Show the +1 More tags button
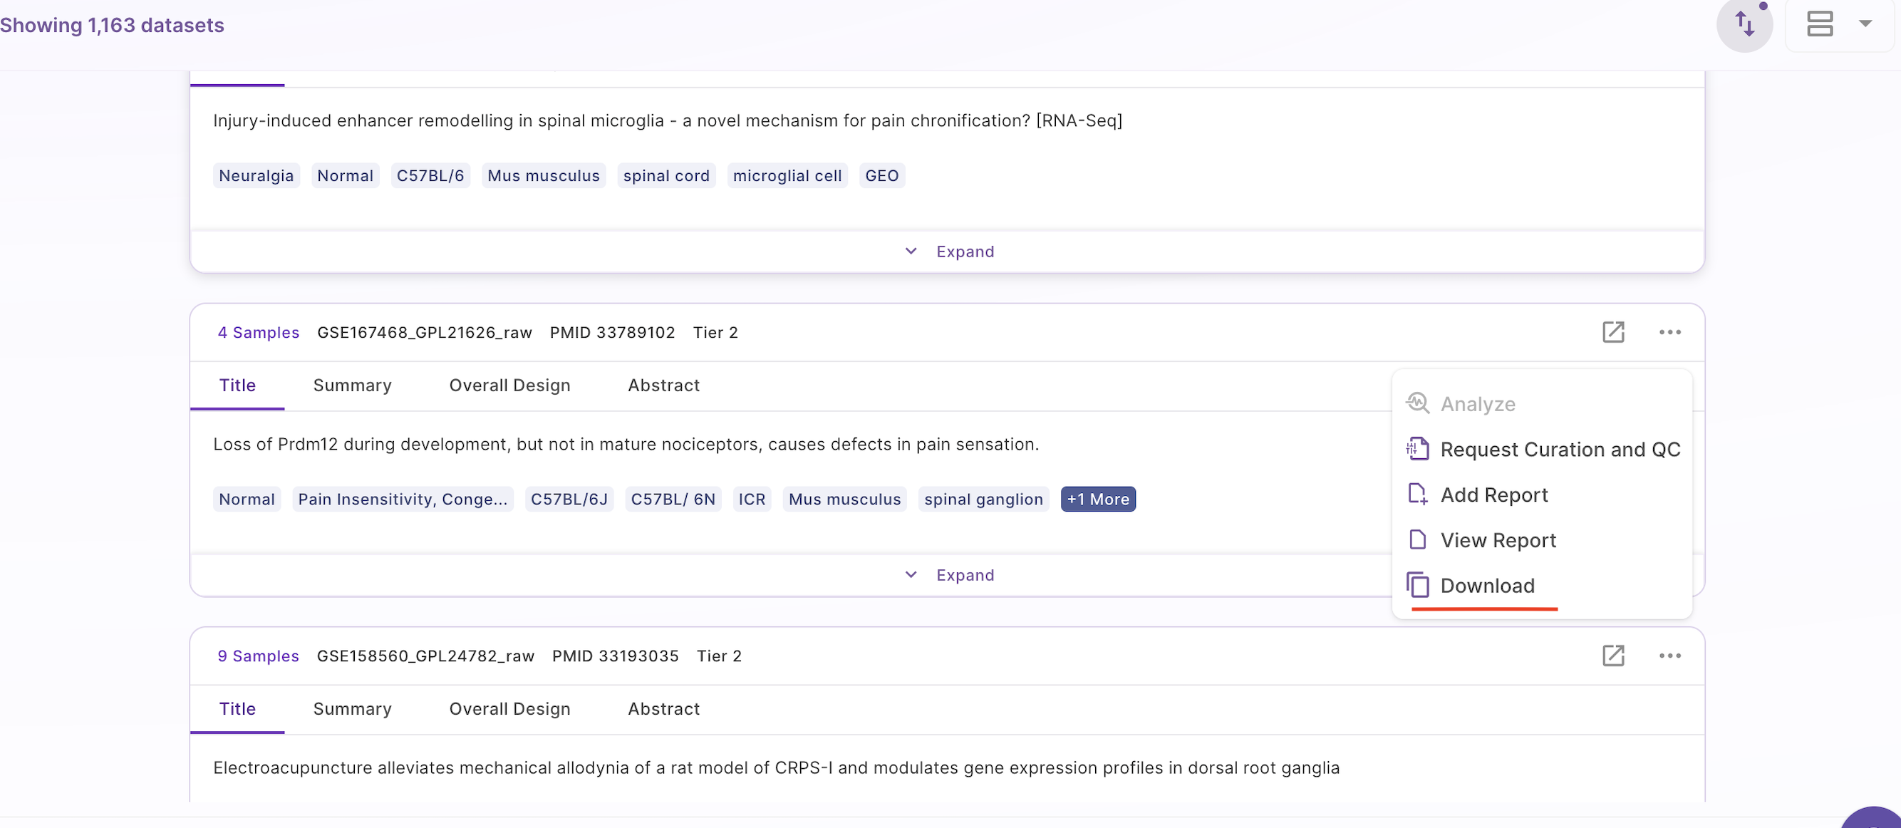 1097,499
